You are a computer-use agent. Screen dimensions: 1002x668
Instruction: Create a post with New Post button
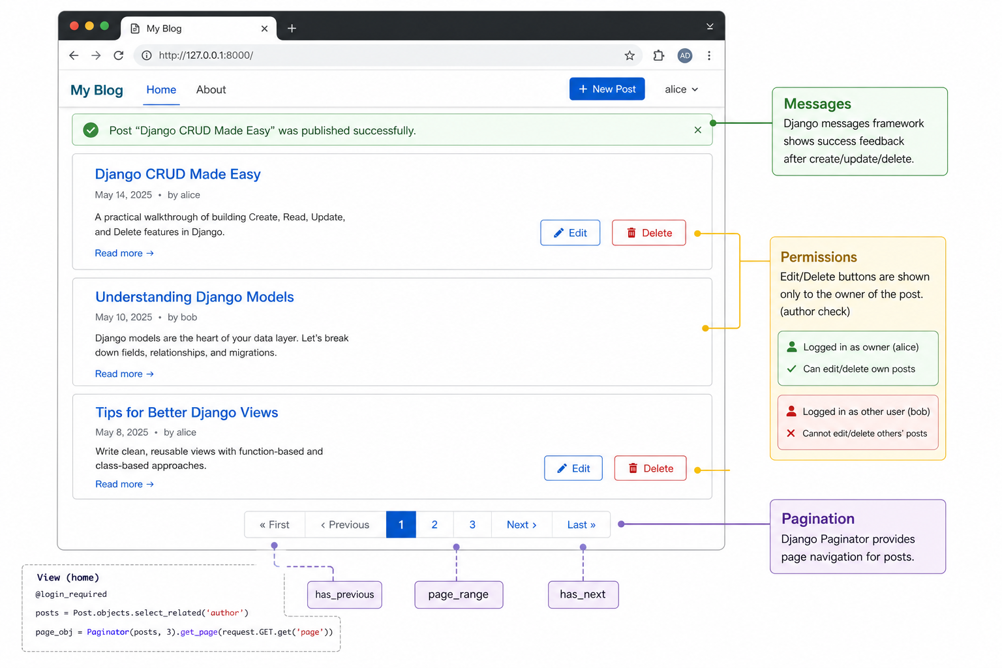pyautogui.click(x=607, y=89)
